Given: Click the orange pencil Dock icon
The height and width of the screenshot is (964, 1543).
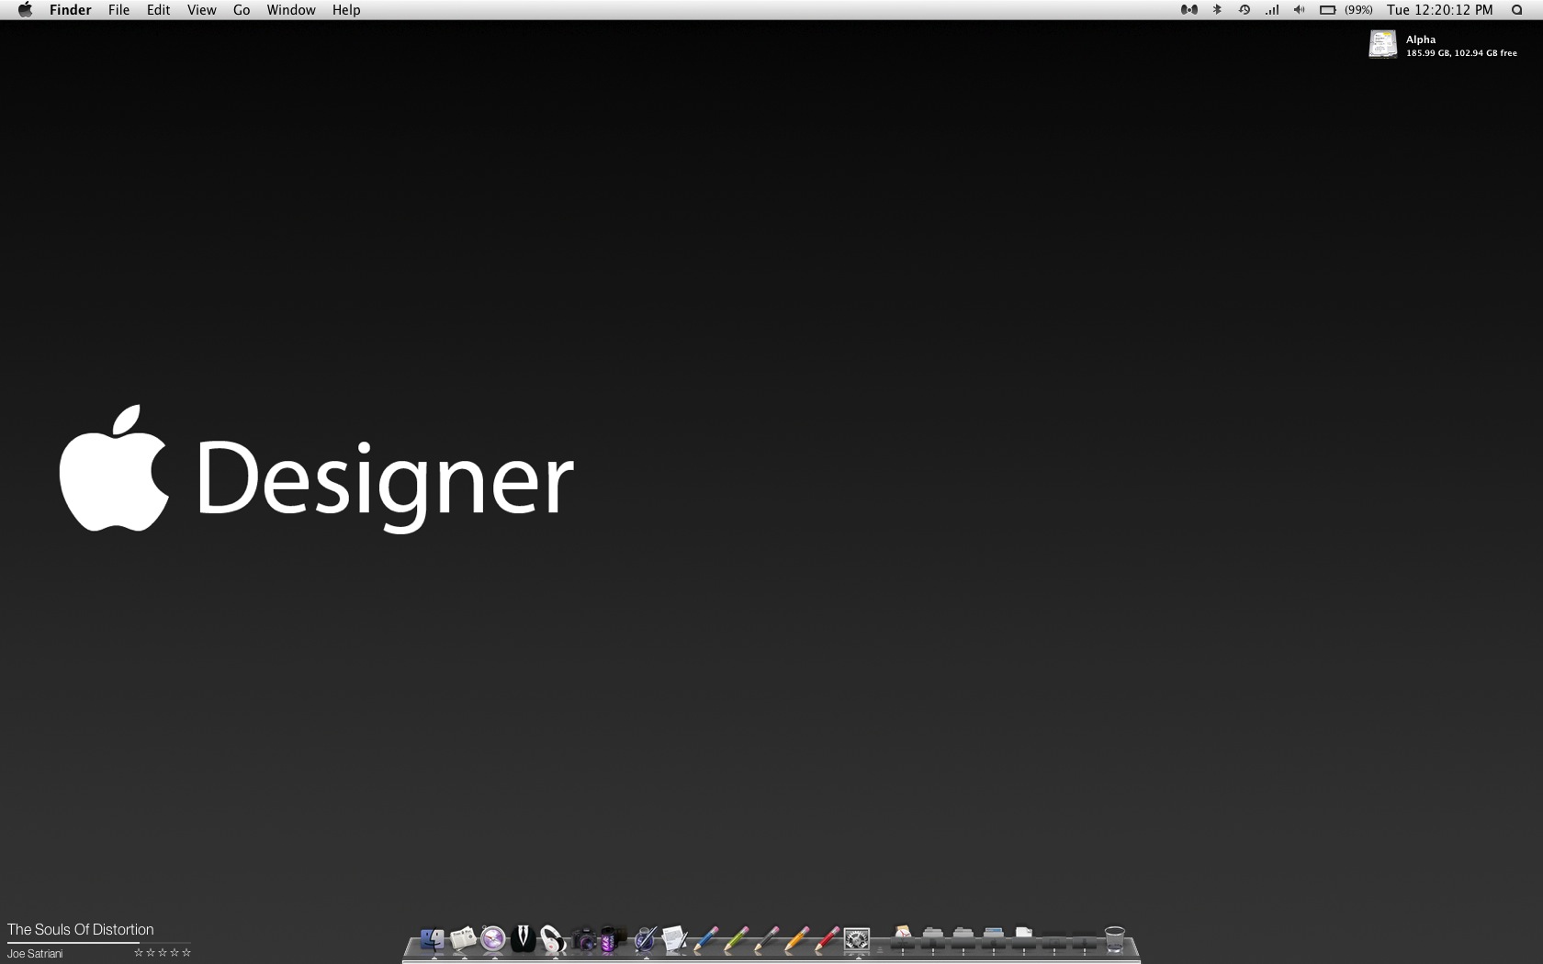Looking at the screenshot, I should [796, 939].
